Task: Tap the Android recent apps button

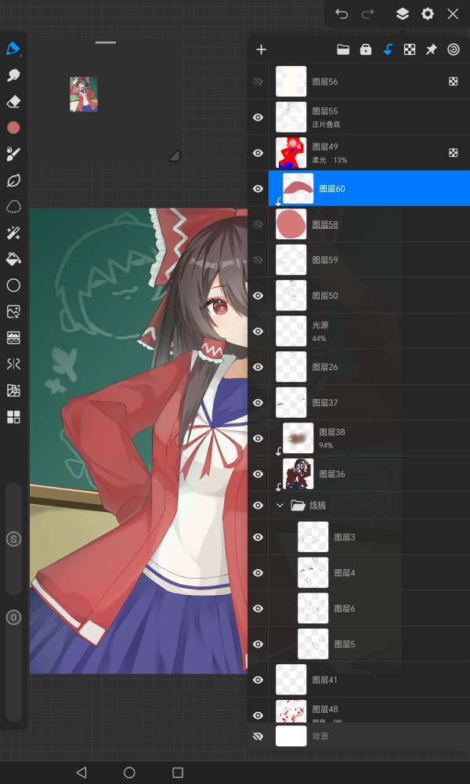Action: (x=178, y=772)
